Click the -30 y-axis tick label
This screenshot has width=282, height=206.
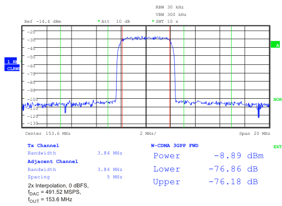point(31,40)
